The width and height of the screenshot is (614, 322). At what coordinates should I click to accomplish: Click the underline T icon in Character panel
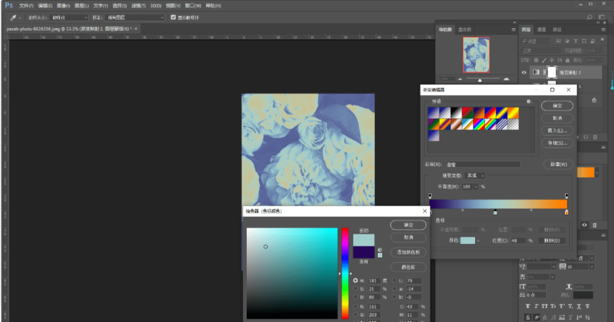(x=579, y=306)
